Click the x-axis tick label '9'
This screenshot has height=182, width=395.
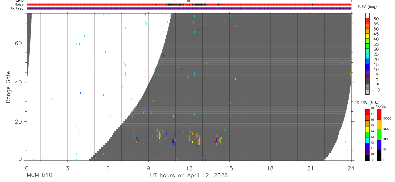click(148, 168)
